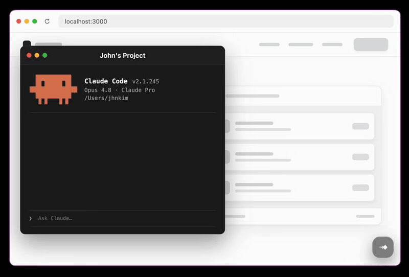
Task: Maximize the John's Project terminal window
Action: [x=45, y=55]
